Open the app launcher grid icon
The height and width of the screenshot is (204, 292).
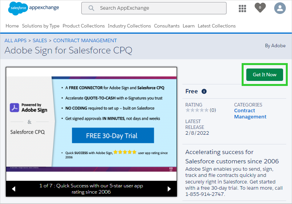242,8
